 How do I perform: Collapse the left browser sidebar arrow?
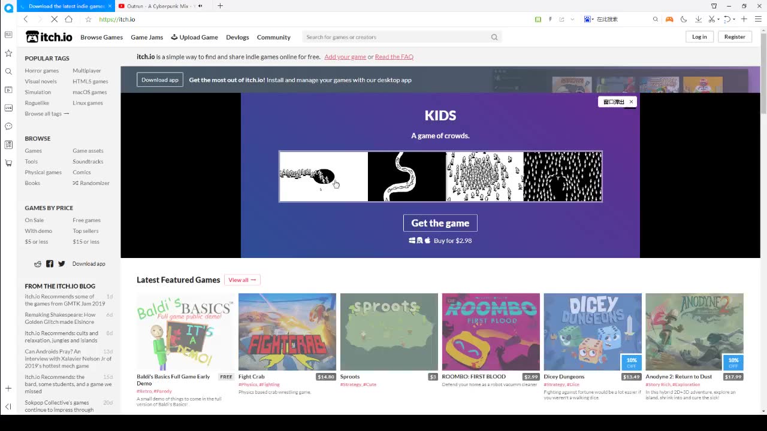point(8,406)
